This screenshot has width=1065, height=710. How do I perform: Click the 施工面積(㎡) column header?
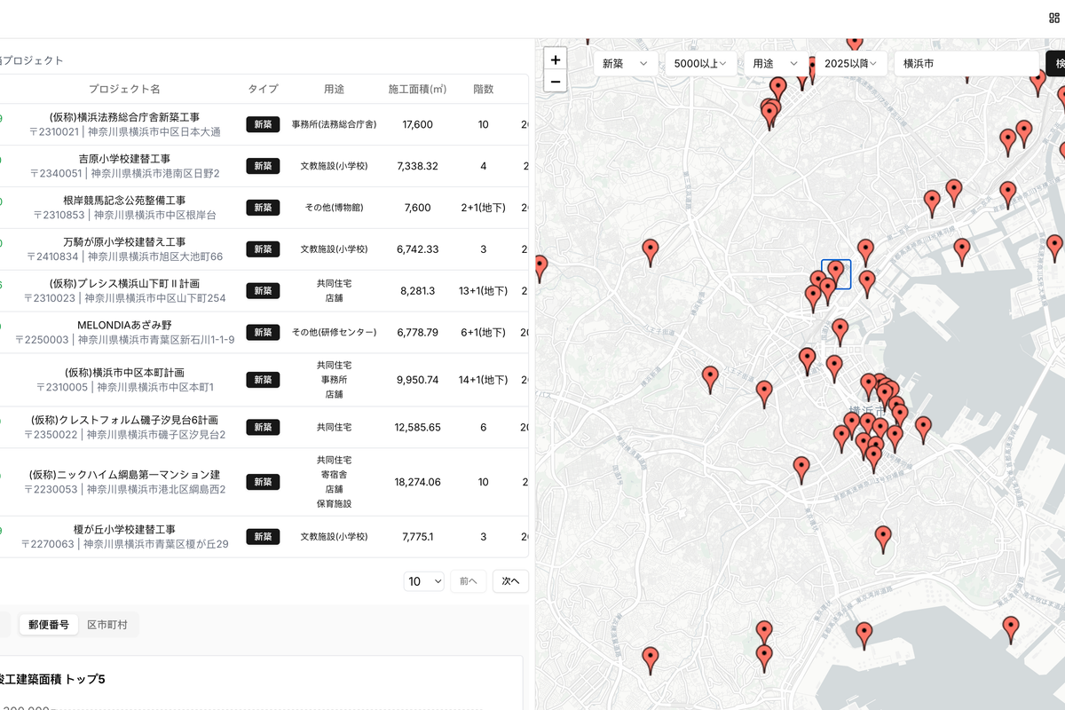pos(417,89)
